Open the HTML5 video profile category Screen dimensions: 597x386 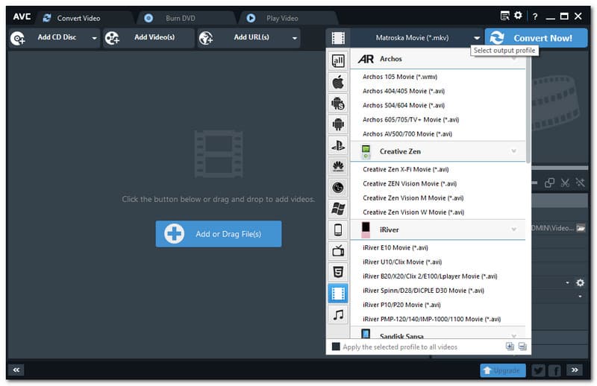(x=338, y=272)
